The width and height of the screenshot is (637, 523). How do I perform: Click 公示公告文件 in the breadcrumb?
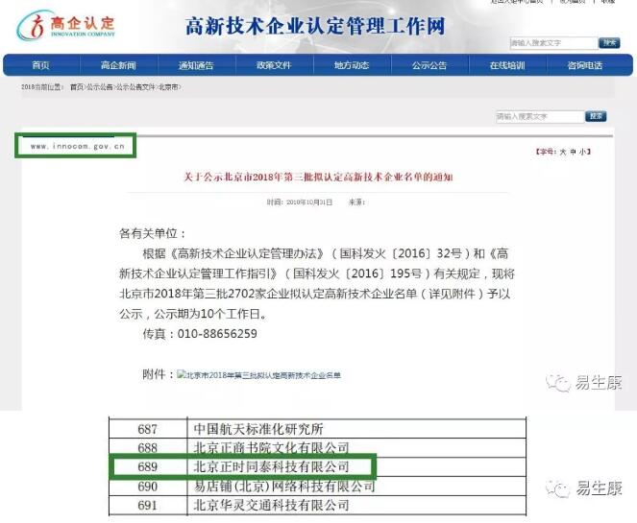click(135, 86)
